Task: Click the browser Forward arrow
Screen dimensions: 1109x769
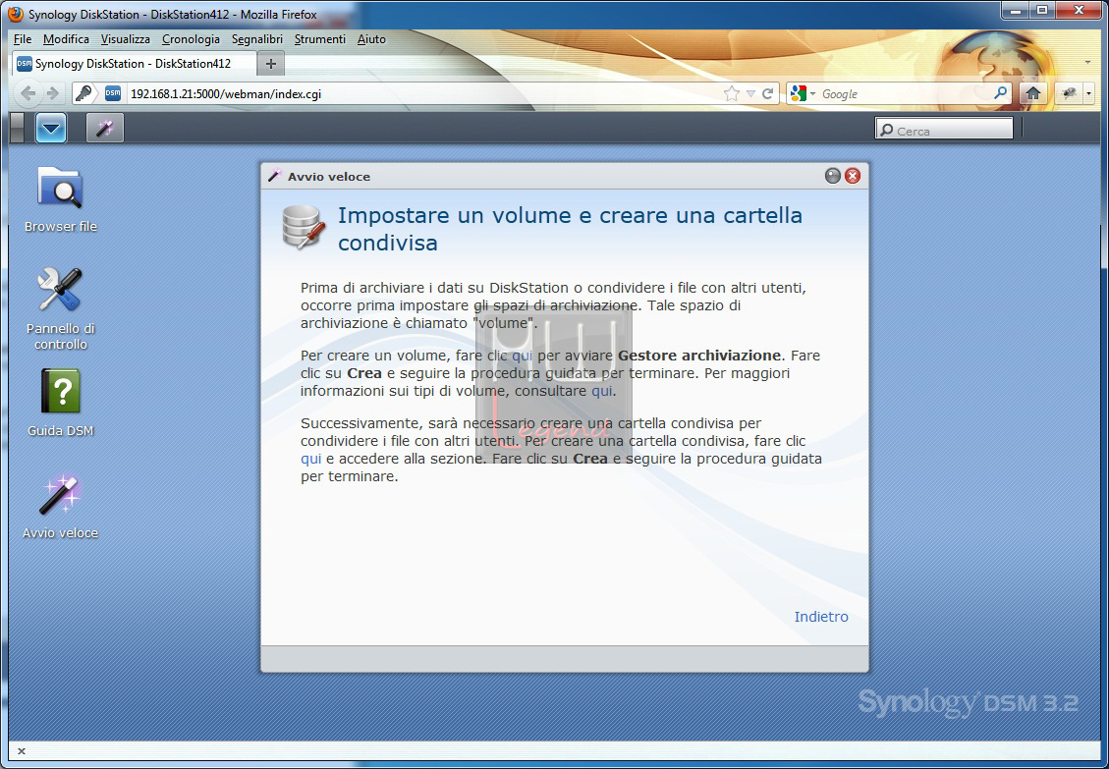Action: pos(52,93)
